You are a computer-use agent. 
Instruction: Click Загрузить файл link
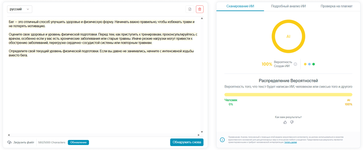(24, 142)
